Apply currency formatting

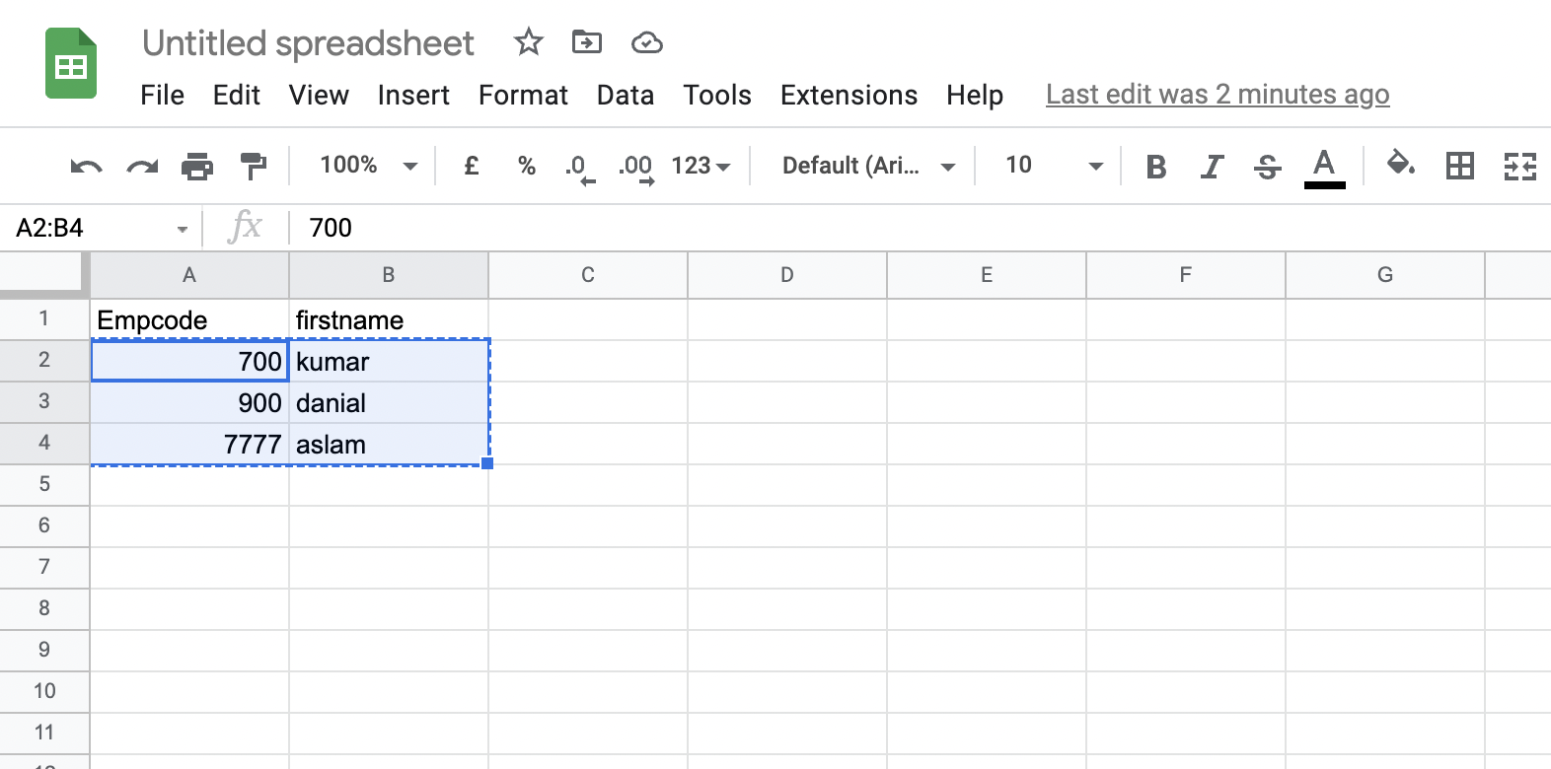pyautogui.click(x=470, y=166)
